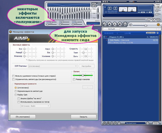Click the Эхо slider in effects manager
The width and height of the screenshot is (162, 133).
pyautogui.click(x=30, y=49)
